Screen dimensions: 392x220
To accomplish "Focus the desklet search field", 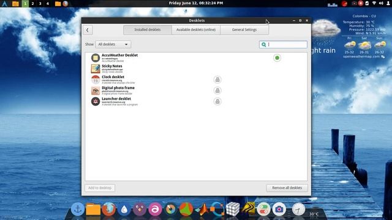I will coord(283,45).
